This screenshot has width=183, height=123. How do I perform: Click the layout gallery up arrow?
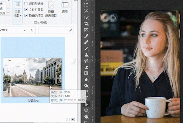pos(8,4)
